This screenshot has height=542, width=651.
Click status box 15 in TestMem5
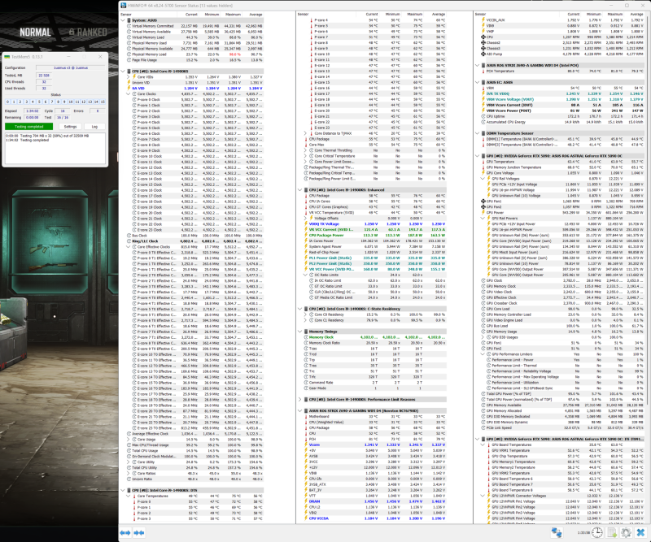[103, 102]
